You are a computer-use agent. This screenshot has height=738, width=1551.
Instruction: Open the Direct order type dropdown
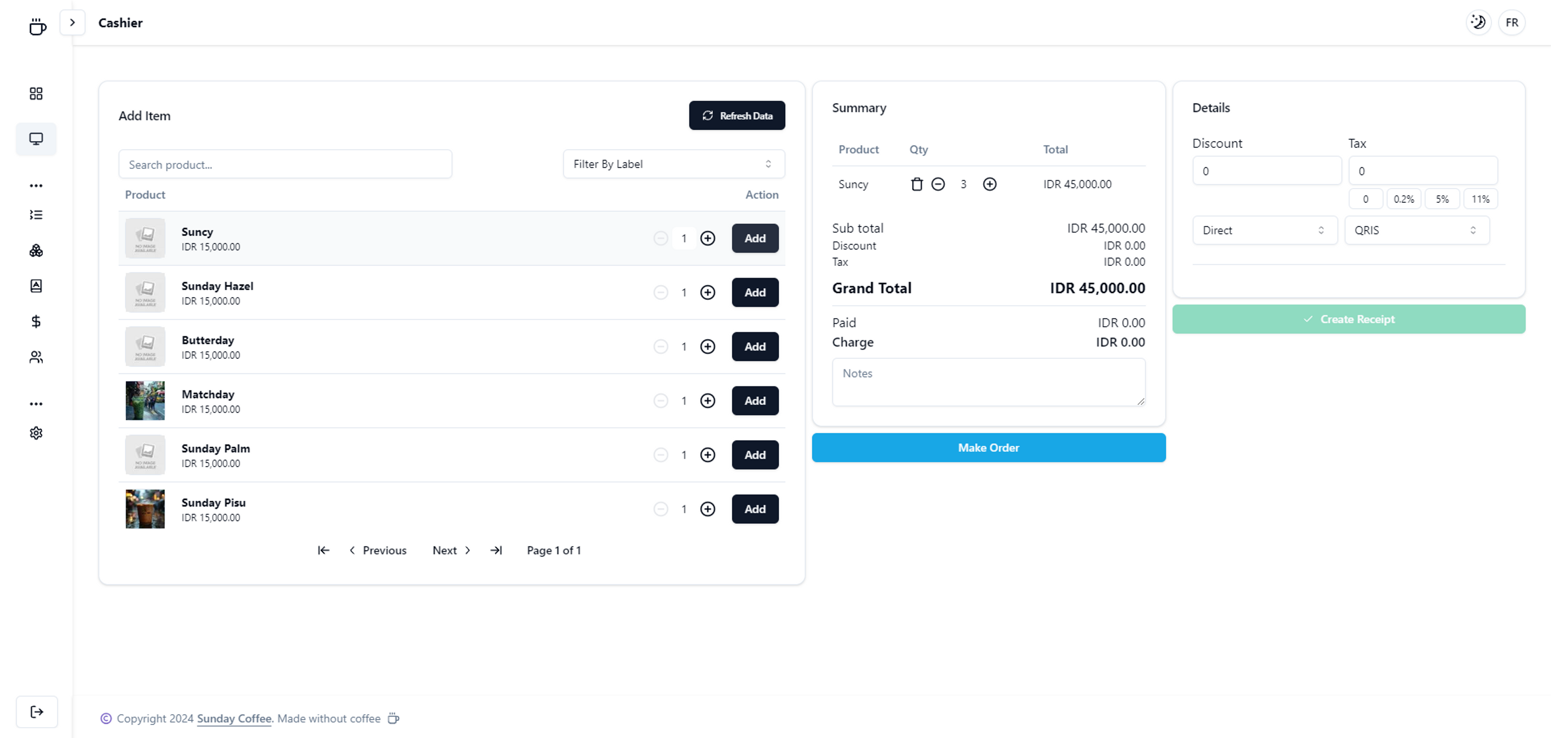1264,230
